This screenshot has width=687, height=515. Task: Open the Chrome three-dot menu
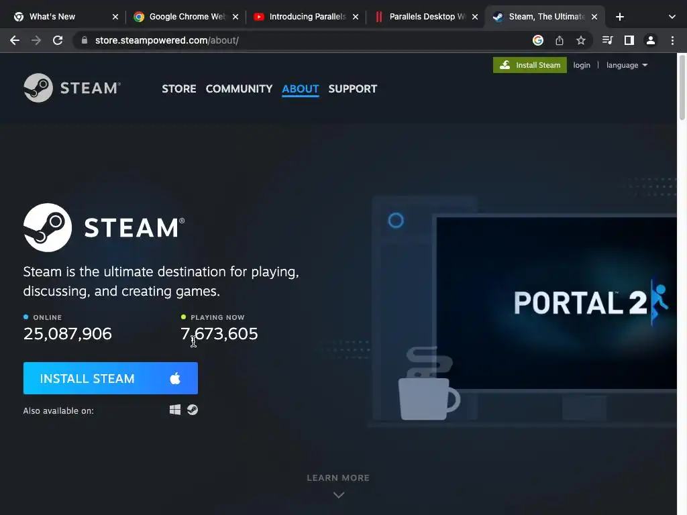point(672,40)
